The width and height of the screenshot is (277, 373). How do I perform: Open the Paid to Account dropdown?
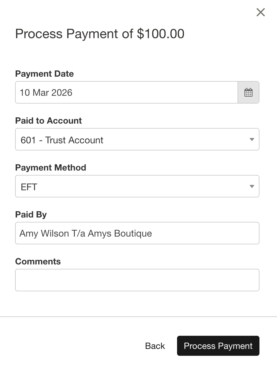[x=137, y=139]
